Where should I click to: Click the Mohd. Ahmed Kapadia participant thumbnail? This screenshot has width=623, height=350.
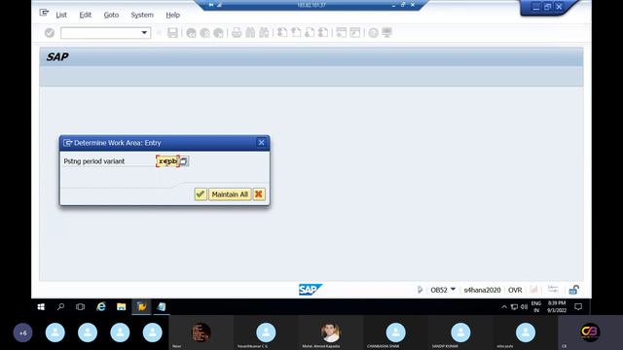click(330, 332)
